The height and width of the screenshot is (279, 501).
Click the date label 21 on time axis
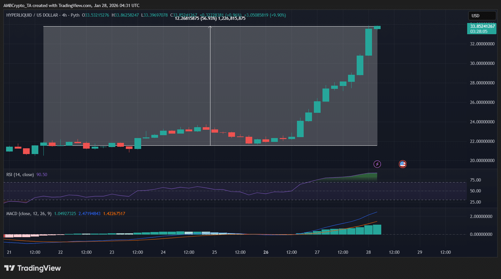point(9,252)
